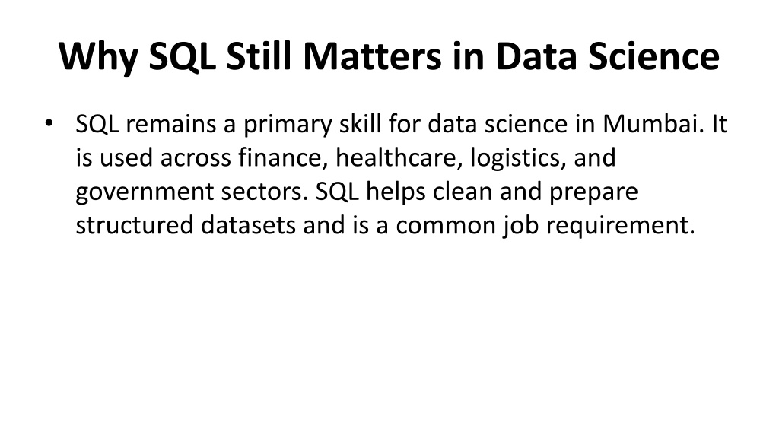This screenshot has height=438, width=779.
Task: Click 'SQL' at the start of the bullet
Action: 97,124
